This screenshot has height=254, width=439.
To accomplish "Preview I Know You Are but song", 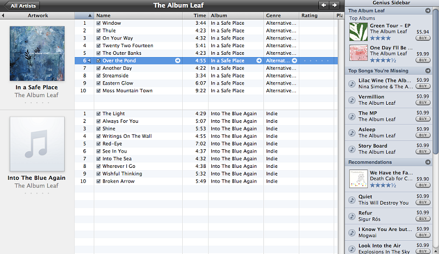I will click(x=352, y=233).
